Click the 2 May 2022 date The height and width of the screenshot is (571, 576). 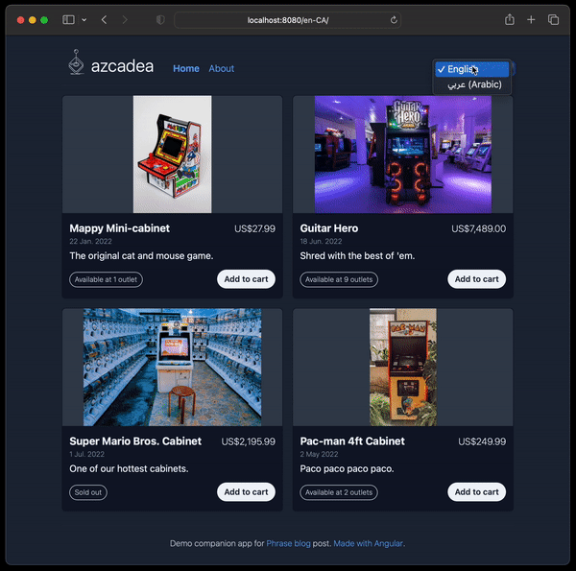(319, 454)
